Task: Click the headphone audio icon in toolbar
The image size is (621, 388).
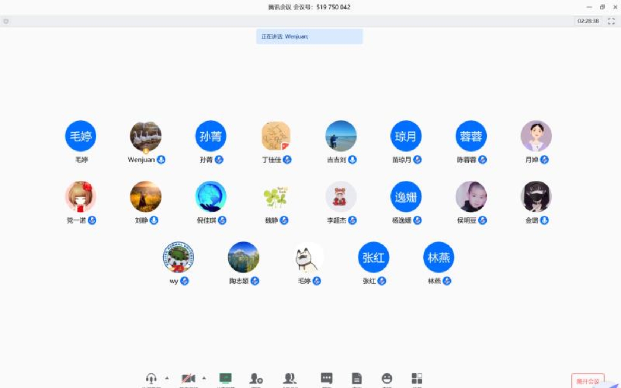Action: pos(151,379)
